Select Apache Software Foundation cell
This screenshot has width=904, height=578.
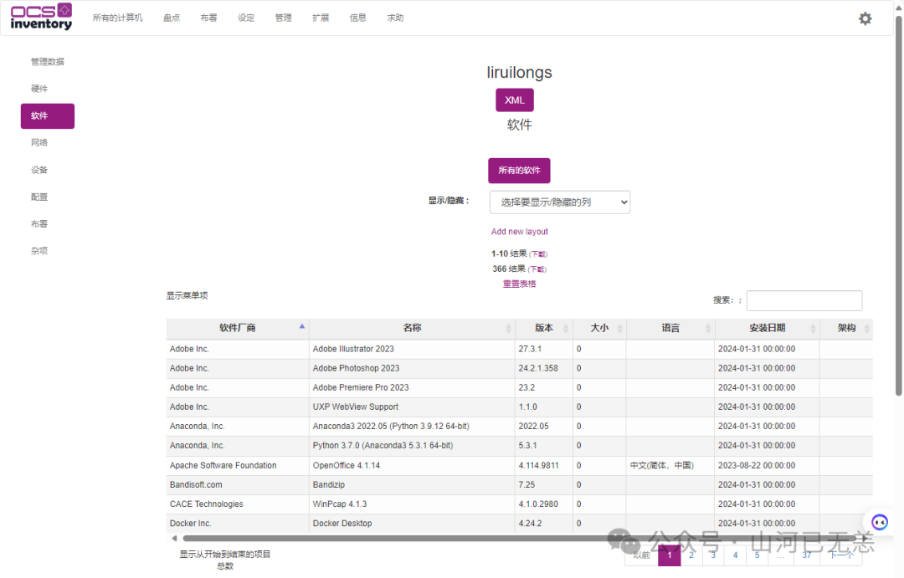(238, 466)
